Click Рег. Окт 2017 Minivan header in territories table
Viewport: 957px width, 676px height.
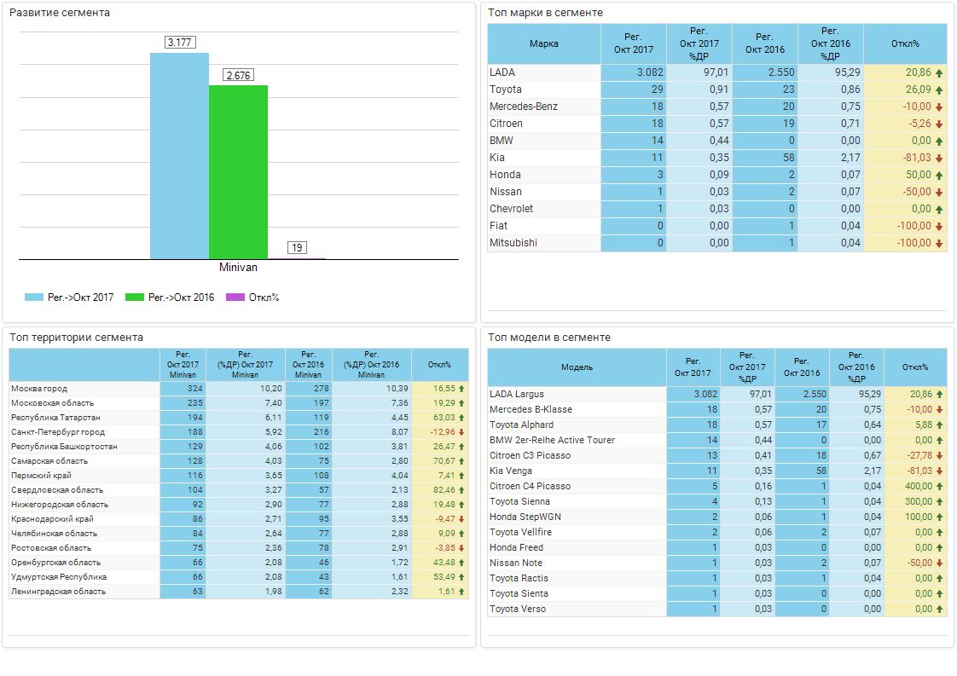[x=183, y=365]
